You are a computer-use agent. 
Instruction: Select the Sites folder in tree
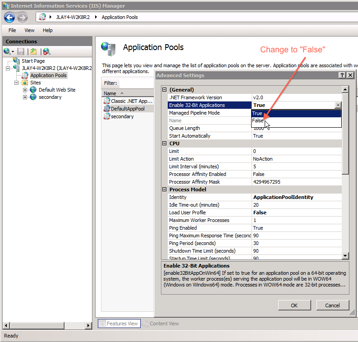coord(35,83)
